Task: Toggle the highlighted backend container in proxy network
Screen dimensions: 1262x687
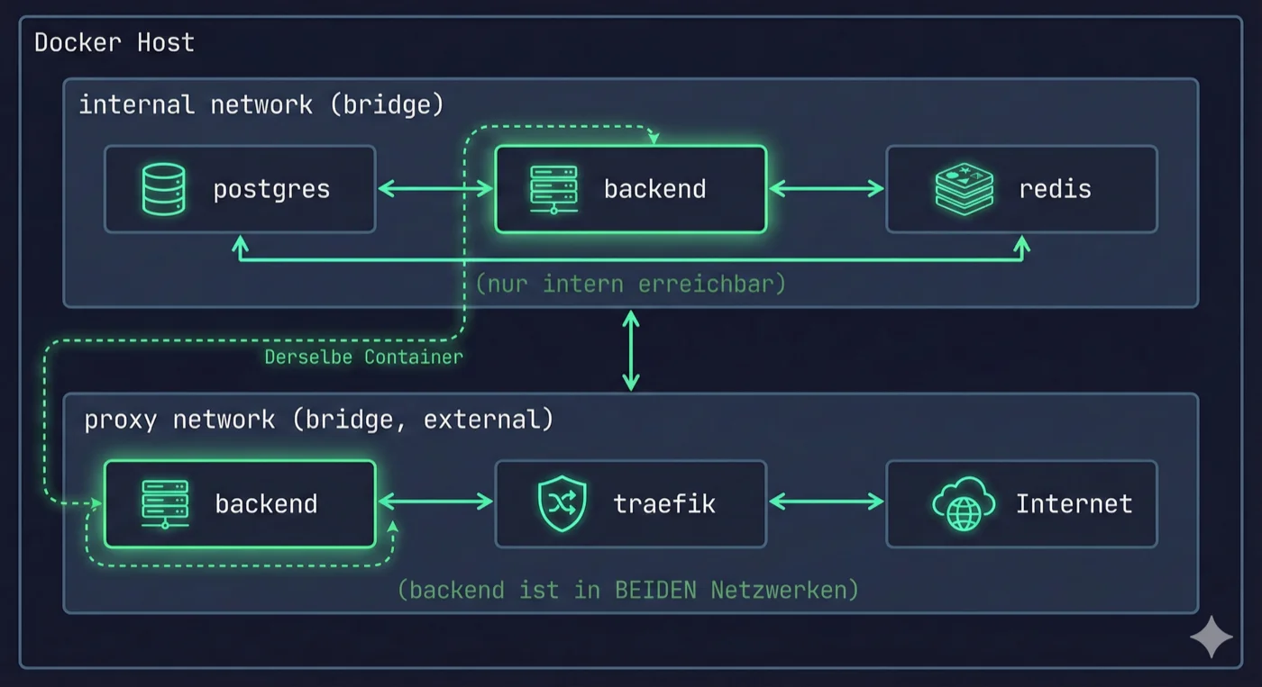Action: (240, 504)
